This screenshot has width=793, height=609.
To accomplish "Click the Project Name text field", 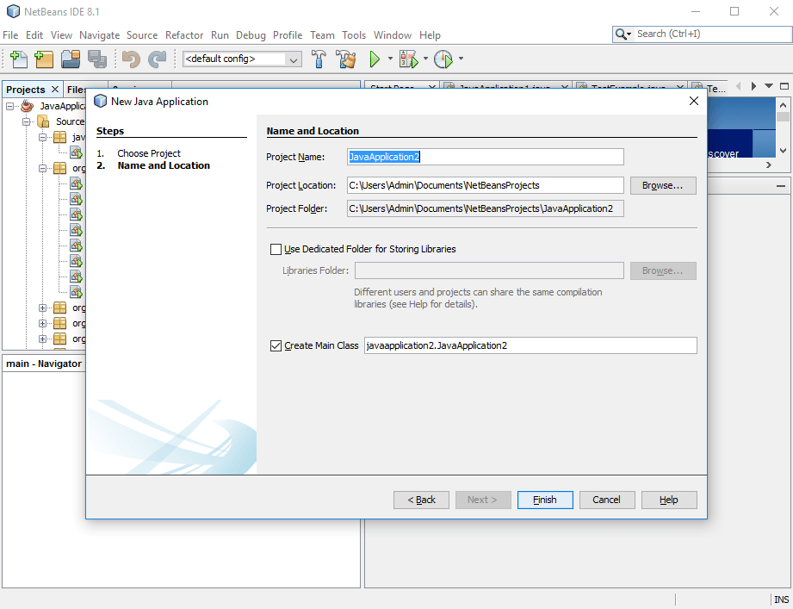I will tap(486, 157).
